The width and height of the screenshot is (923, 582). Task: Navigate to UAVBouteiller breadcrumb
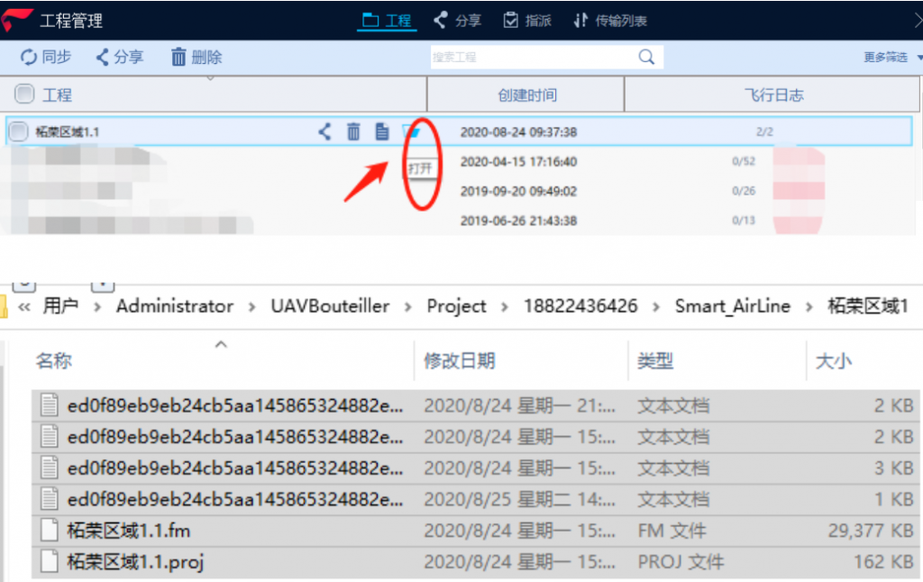(330, 306)
